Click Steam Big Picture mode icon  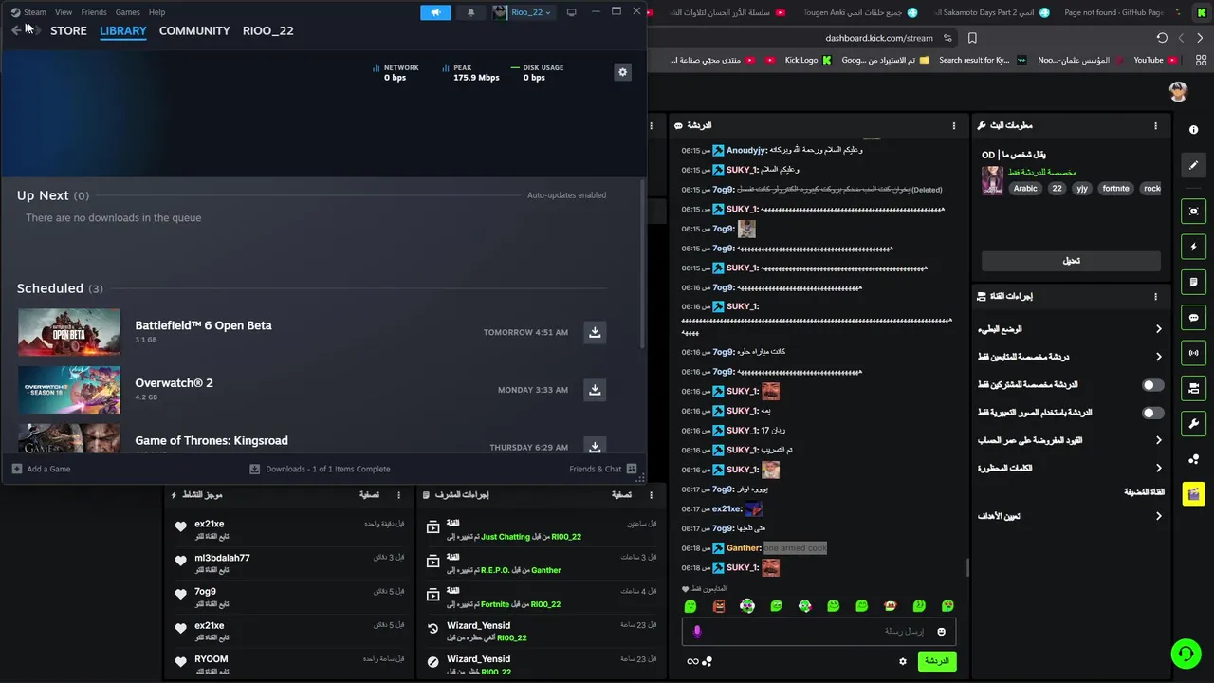coord(571,12)
